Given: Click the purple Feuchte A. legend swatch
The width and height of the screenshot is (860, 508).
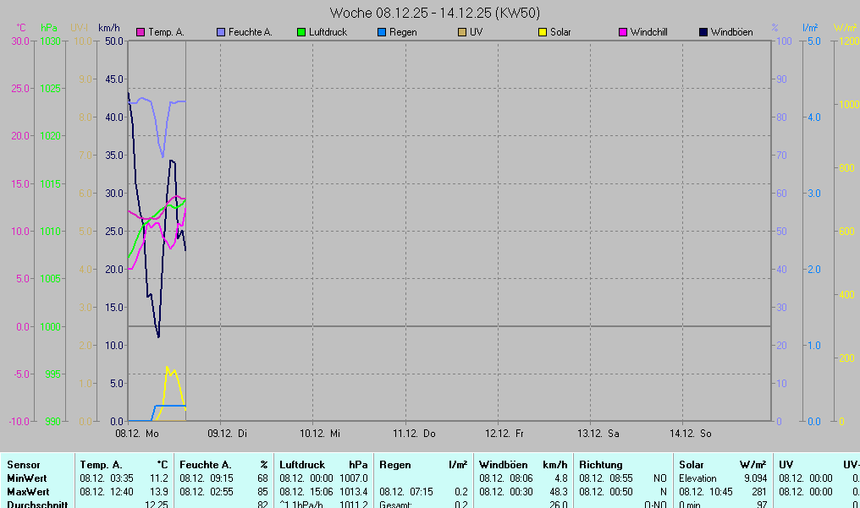Looking at the screenshot, I should (x=222, y=32).
